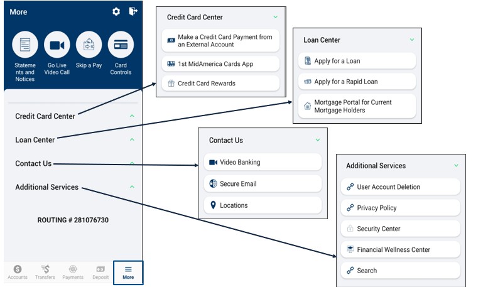Expand Loan Center section in menu

click(x=35, y=139)
